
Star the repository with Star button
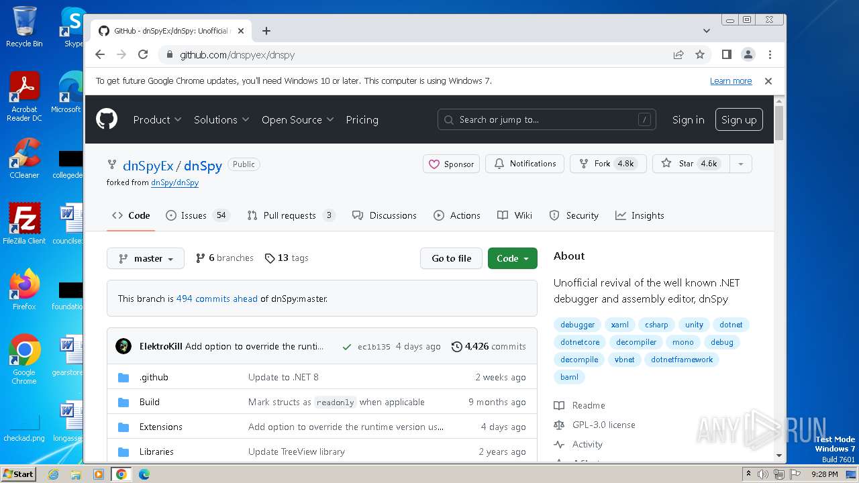[x=691, y=164]
